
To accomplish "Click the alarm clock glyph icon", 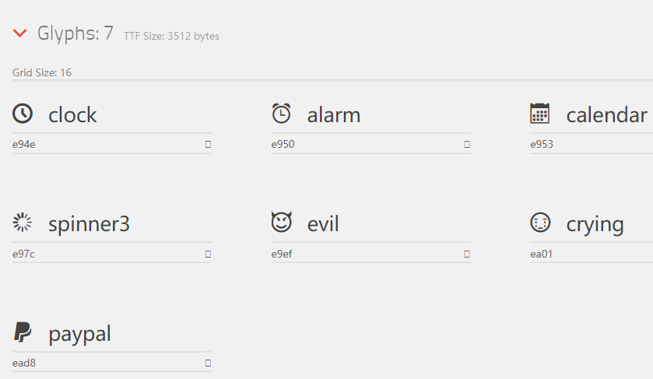I will click(x=281, y=114).
